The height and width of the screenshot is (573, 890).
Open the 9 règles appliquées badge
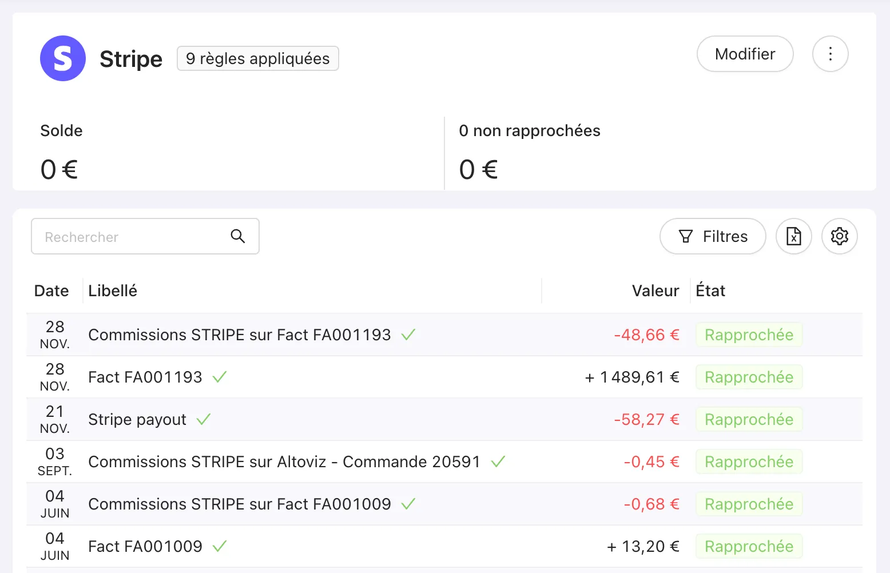(258, 58)
